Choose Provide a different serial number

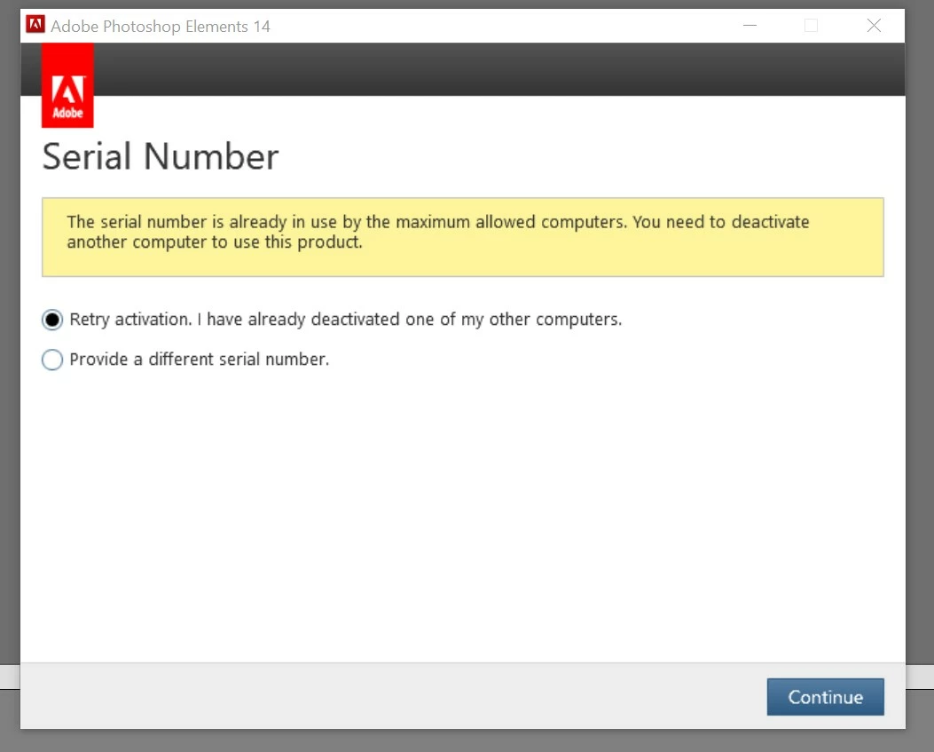tap(52, 360)
